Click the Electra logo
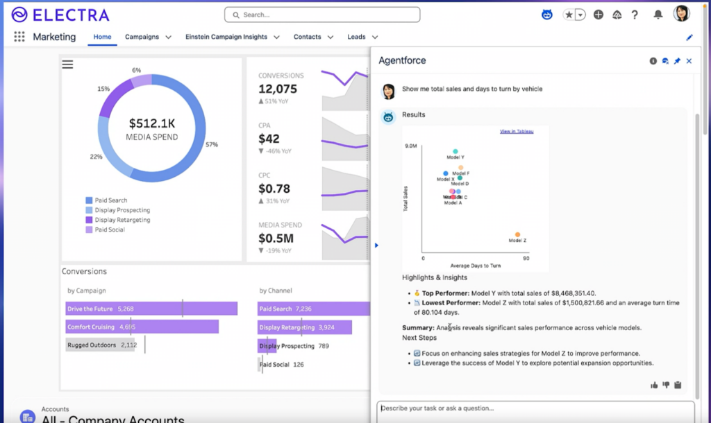Viewport: 711px width, 423px height. point(60,15)
